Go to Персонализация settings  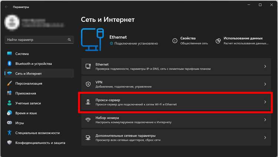pyautogui.click(x=39, y=83)
